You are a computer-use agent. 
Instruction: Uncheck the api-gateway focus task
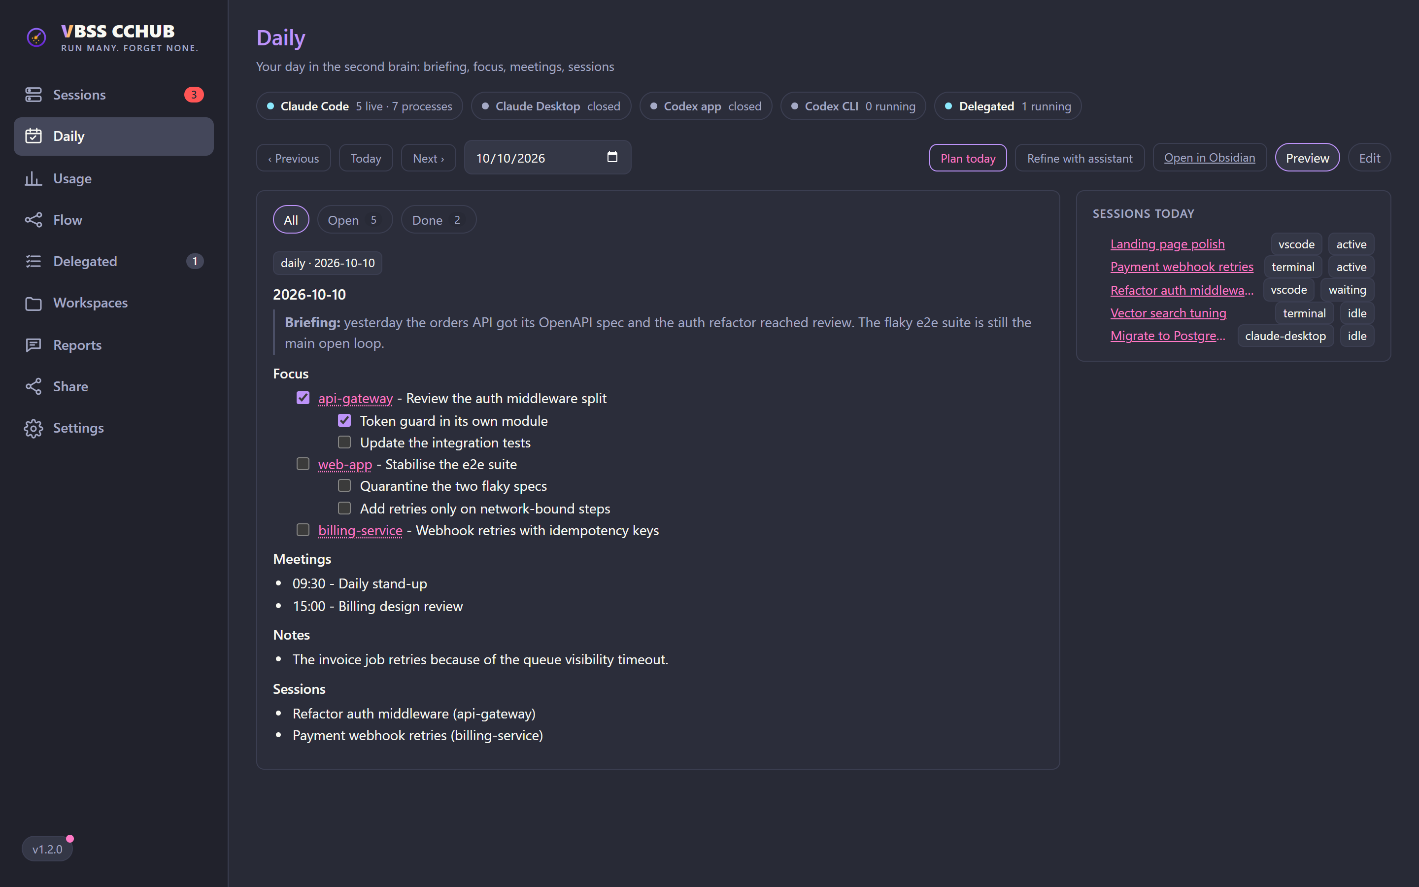(x=303, y=398)
